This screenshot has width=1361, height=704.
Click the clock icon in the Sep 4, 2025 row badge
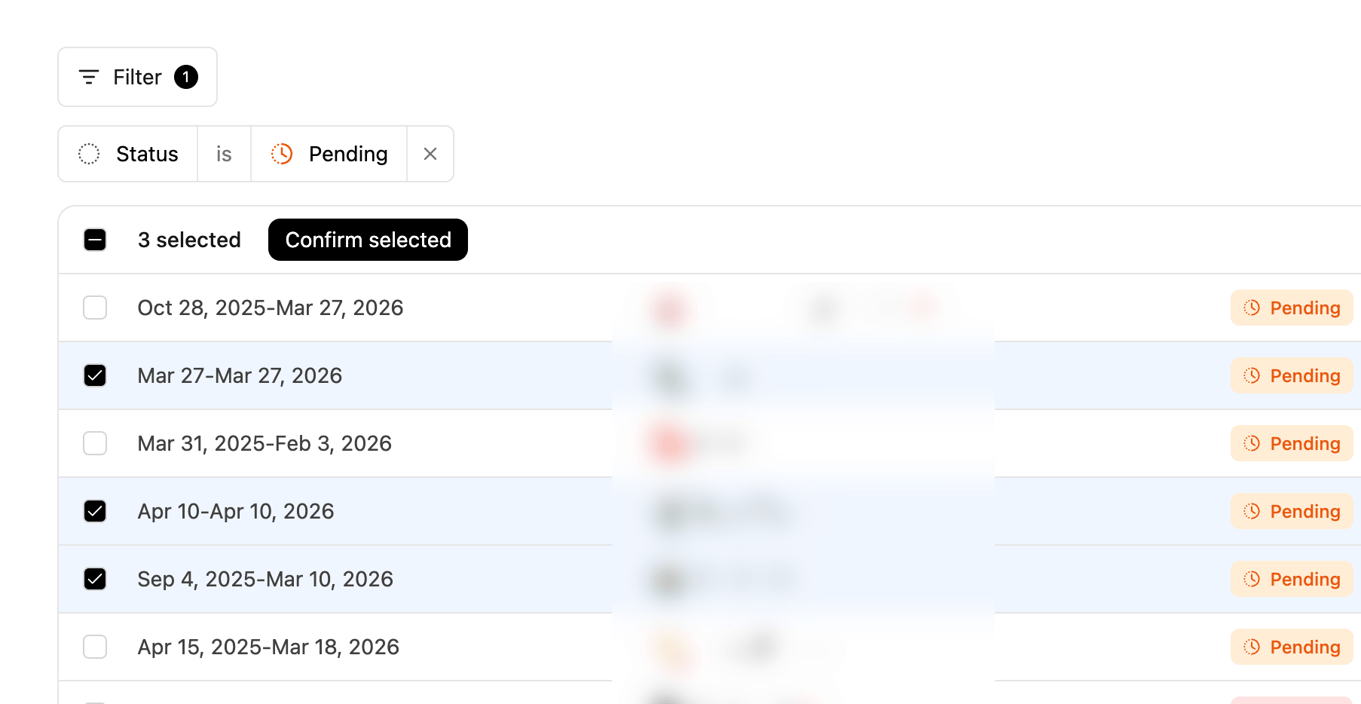click(x=1252, y=579)
